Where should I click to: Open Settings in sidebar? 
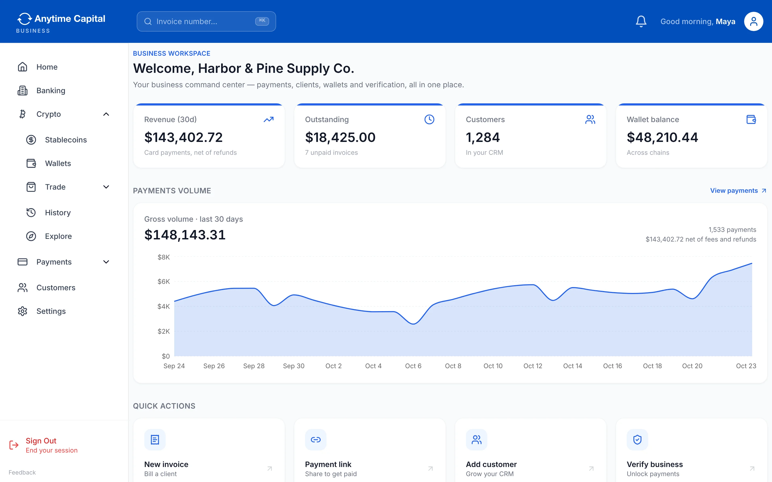coord(64,311)
